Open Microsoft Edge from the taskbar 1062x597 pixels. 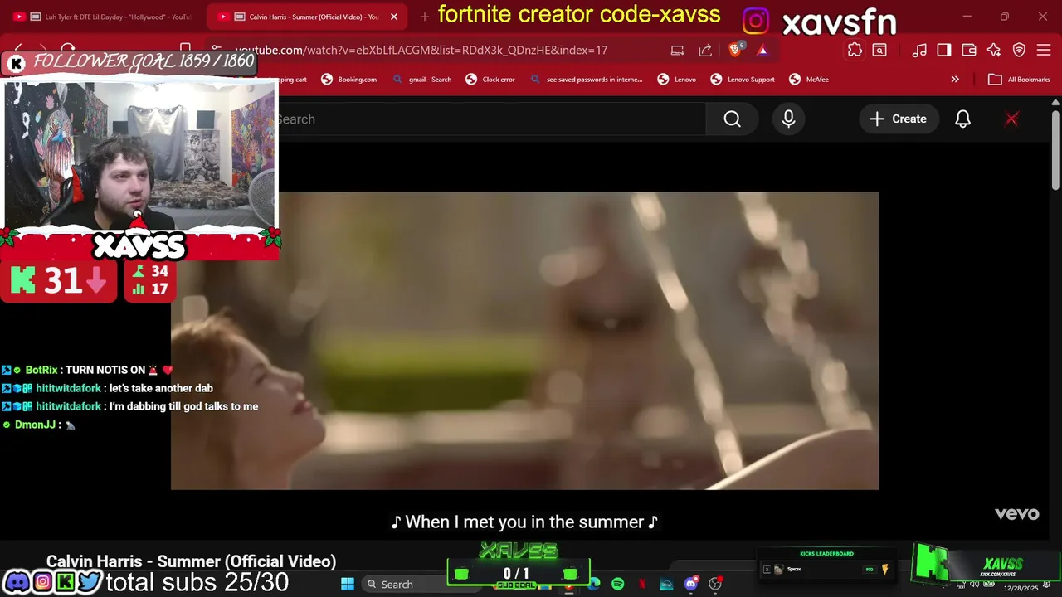[x=594, y=584]
